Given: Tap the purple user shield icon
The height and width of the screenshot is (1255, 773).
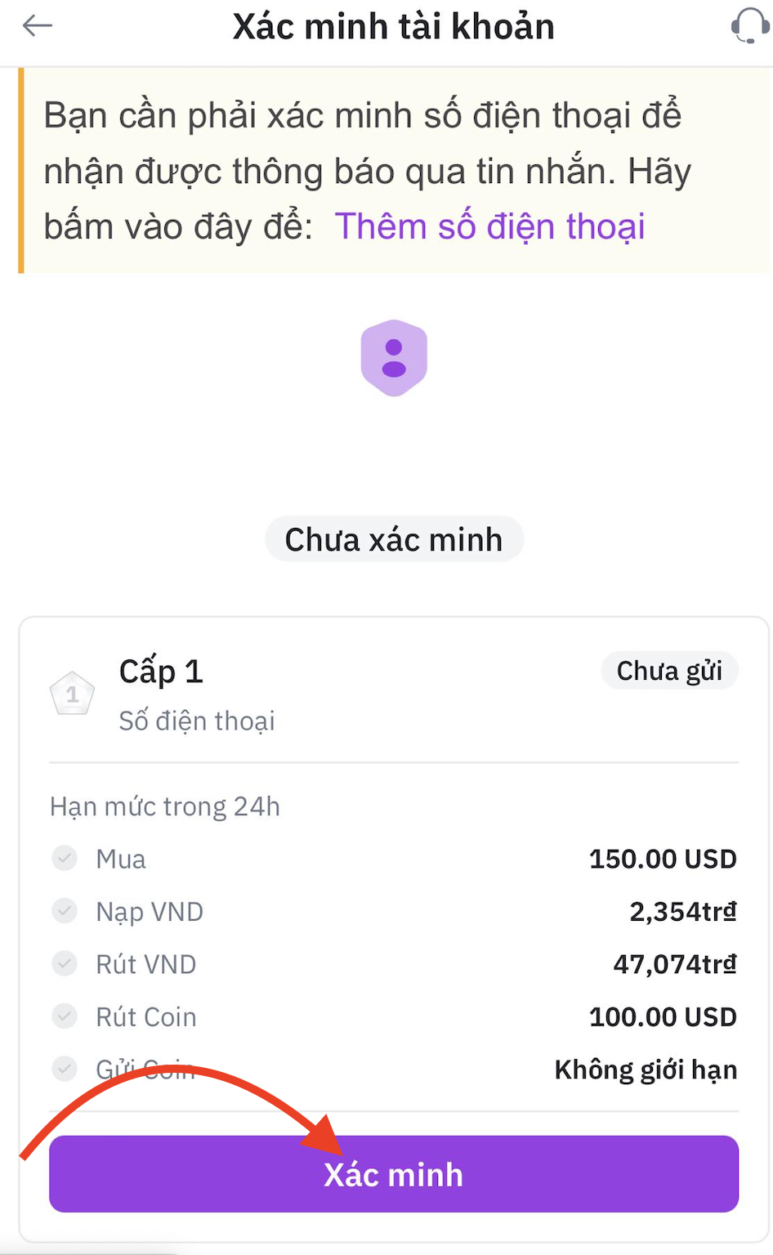Looking at the screenshot, I should 394,358.
